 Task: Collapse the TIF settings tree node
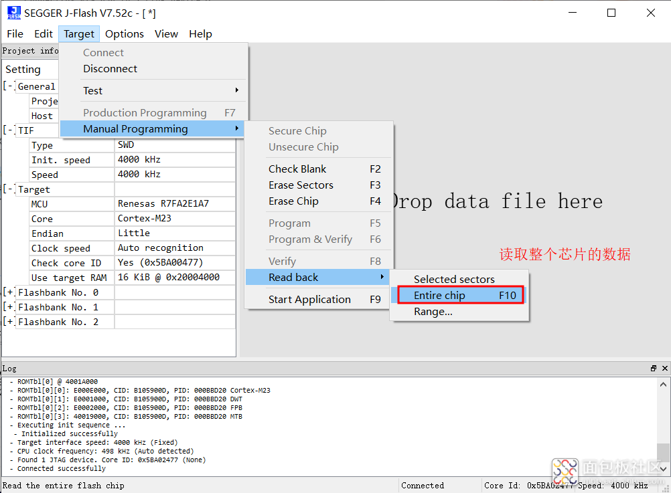pyautogui.click(x=9, y=130)
